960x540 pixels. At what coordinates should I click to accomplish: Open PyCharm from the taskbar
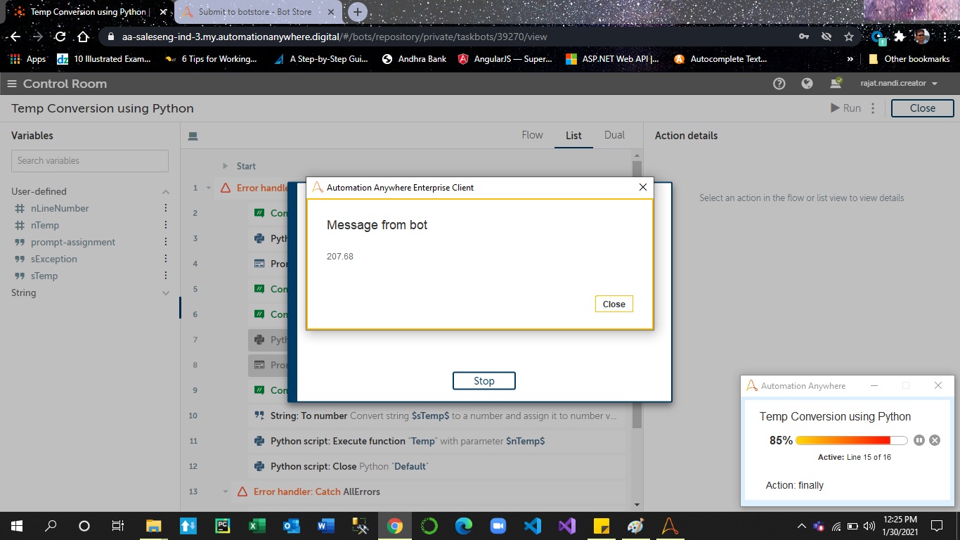[222, 525]
